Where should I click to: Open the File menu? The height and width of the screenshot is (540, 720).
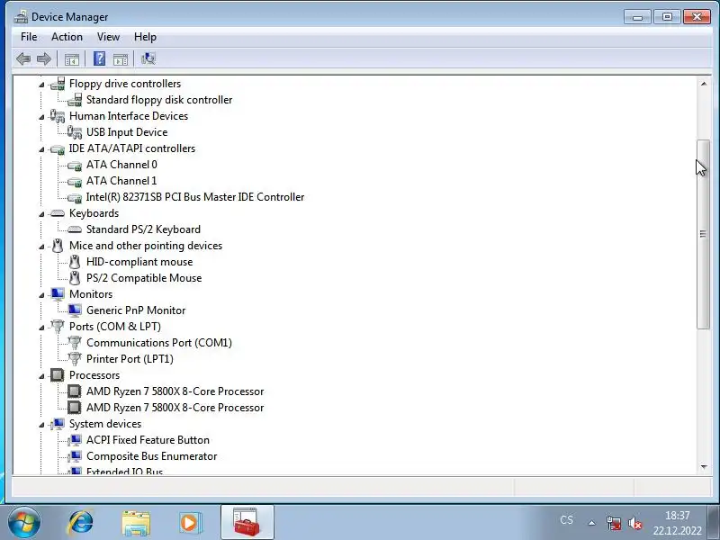29,37
